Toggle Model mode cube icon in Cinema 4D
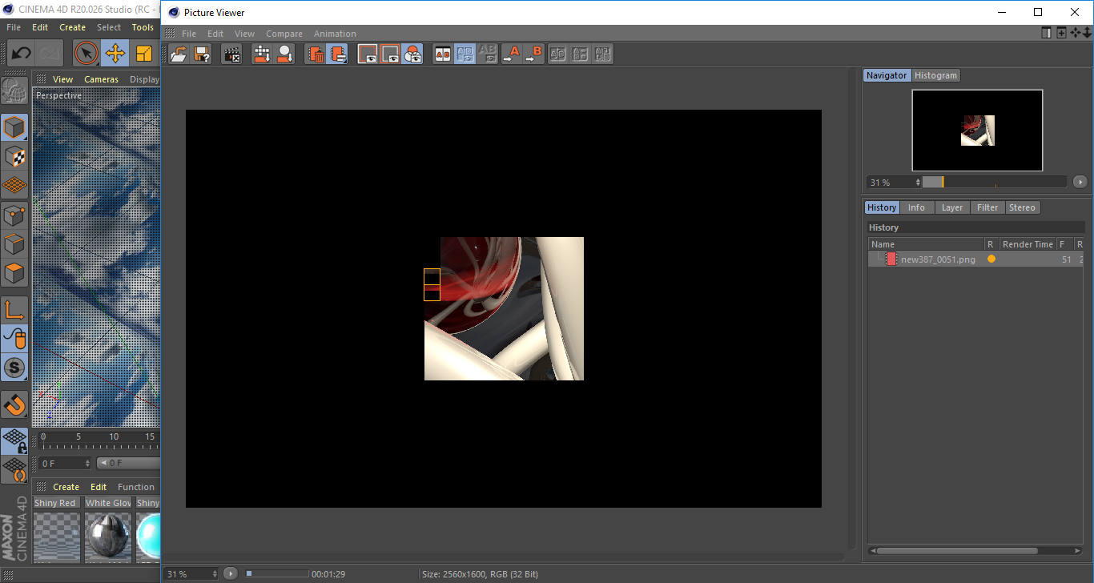Screen dimensions: 1094x583 point(14,128)
